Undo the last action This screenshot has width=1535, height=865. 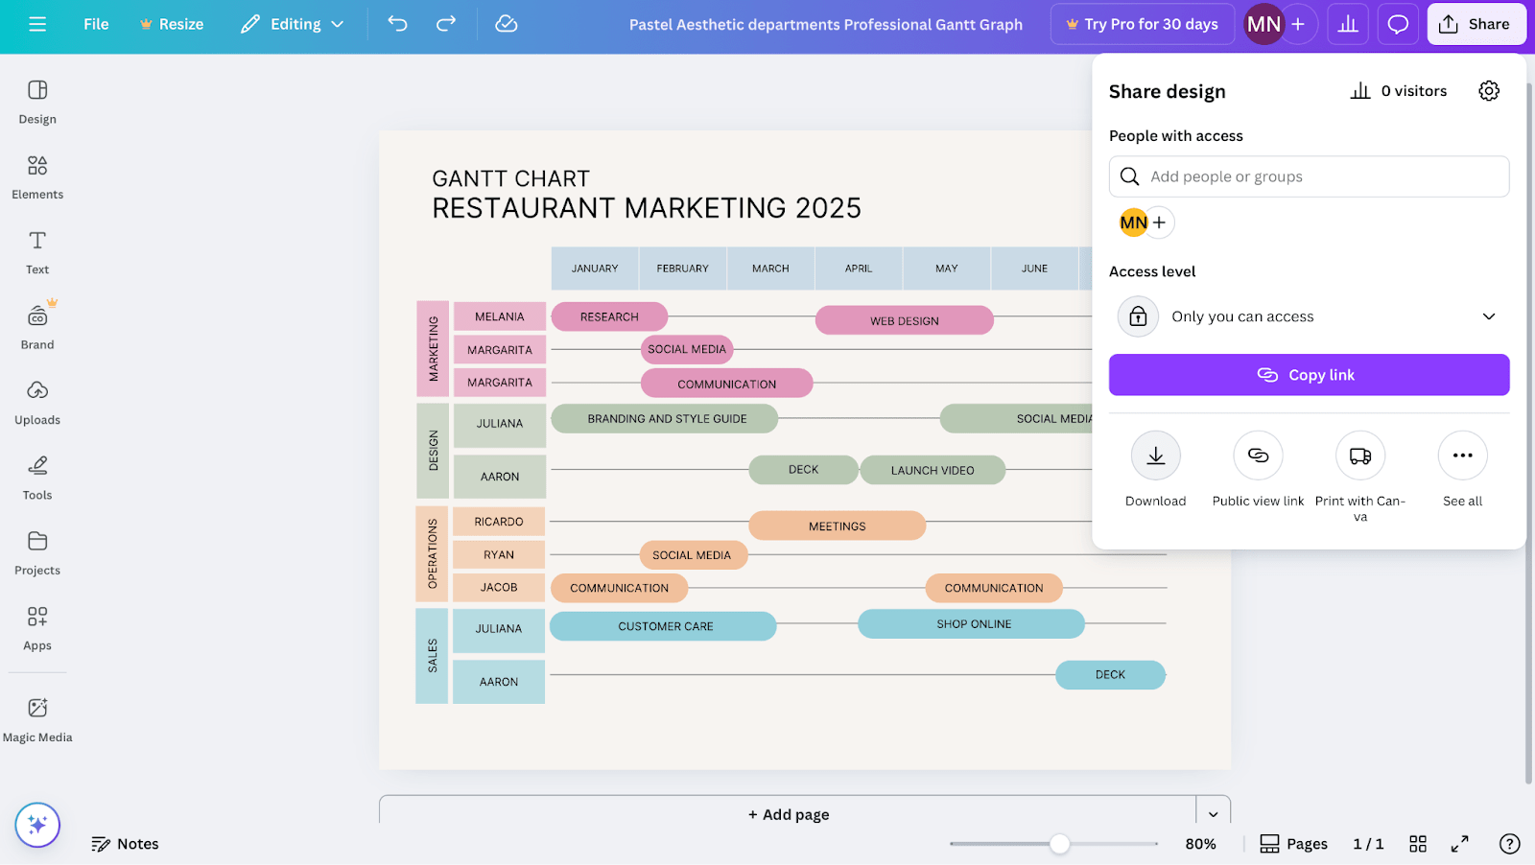click(396, 24)
